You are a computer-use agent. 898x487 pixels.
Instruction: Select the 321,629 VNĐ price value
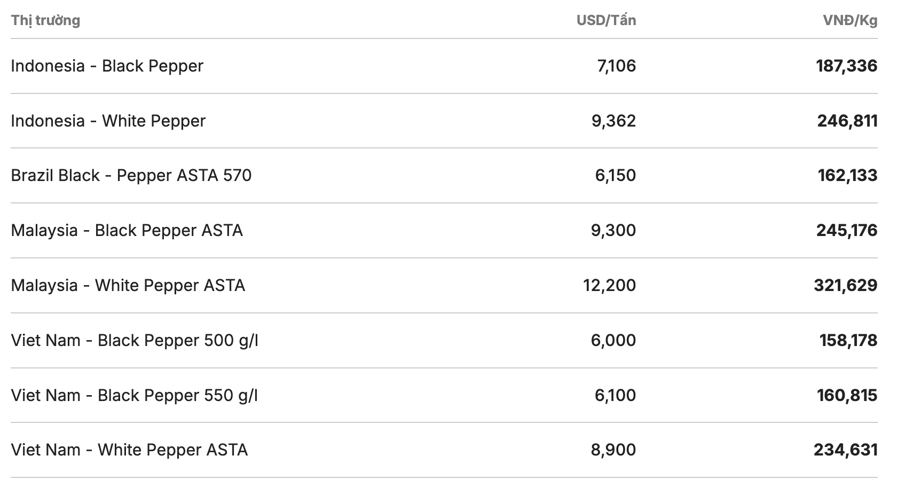tap(845, 285)
